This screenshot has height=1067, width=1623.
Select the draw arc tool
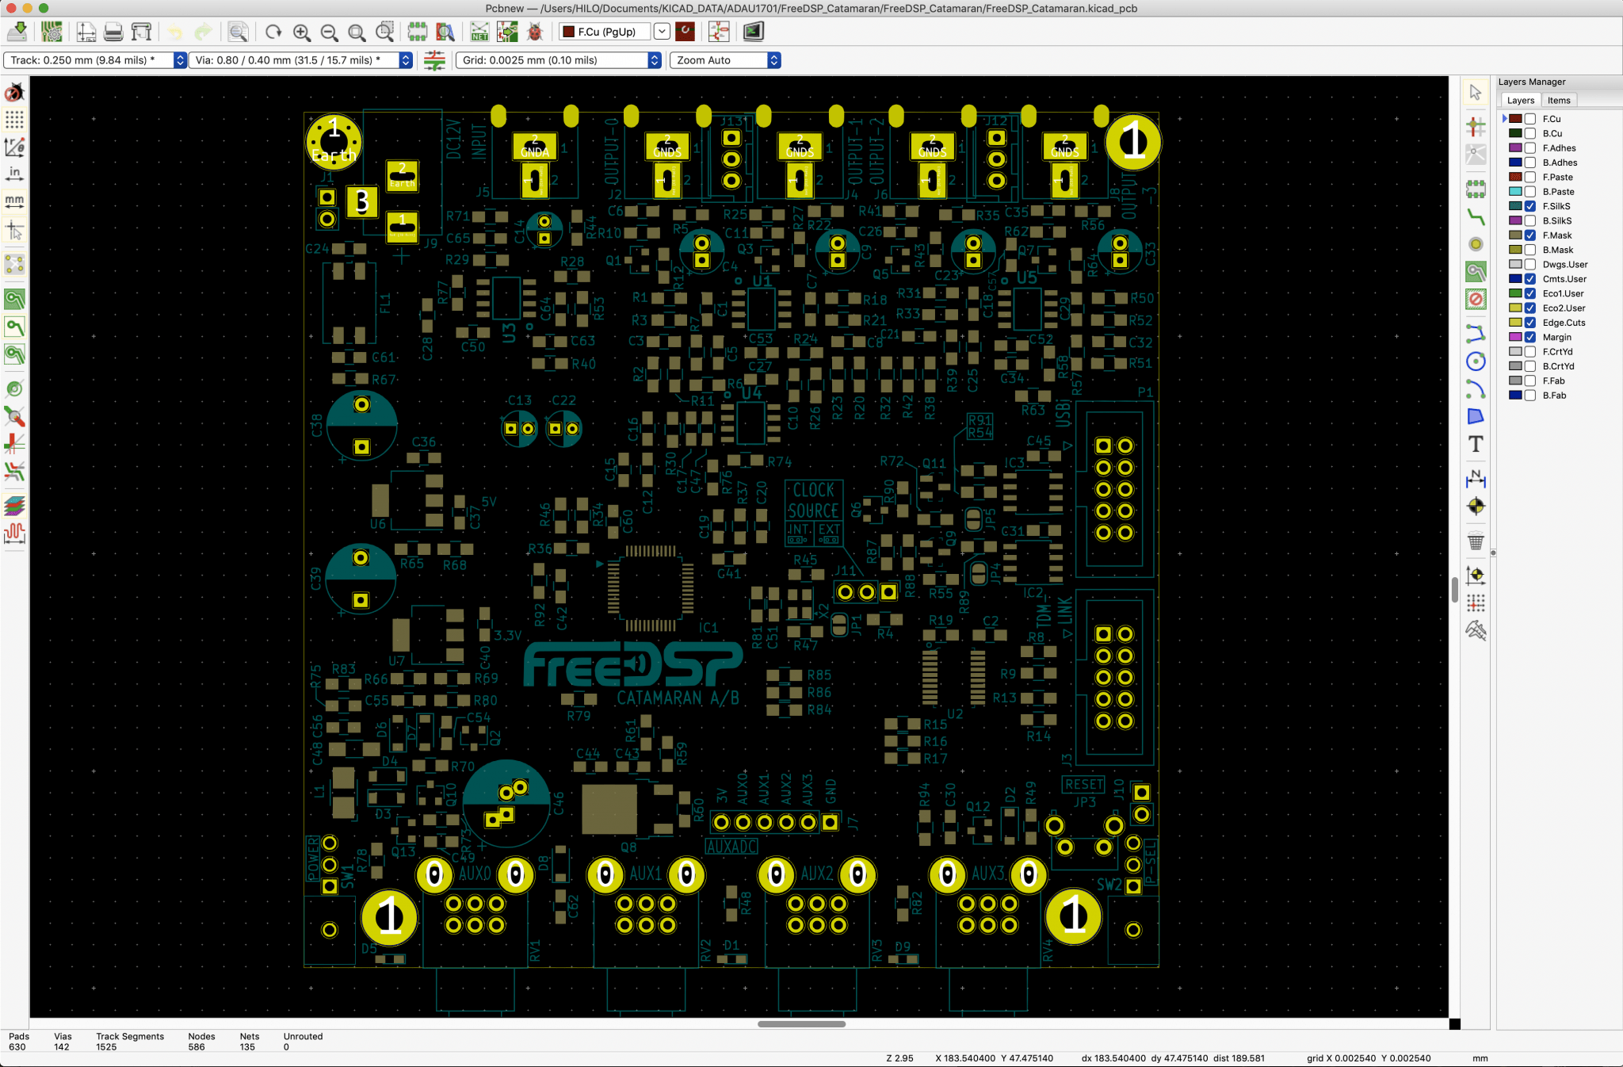point(1476,389)
